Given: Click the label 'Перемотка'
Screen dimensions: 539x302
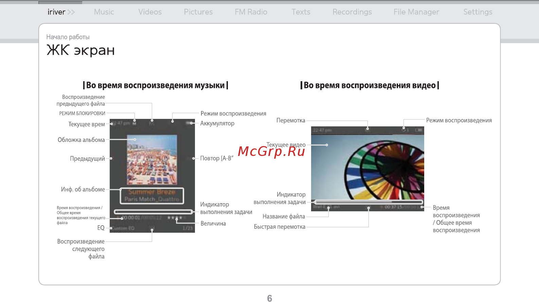Looking at the screenshot, I should coord(291,120).
